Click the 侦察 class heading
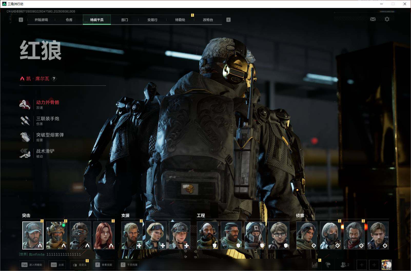This screenshot has width=411, height=271. point(300,216)
